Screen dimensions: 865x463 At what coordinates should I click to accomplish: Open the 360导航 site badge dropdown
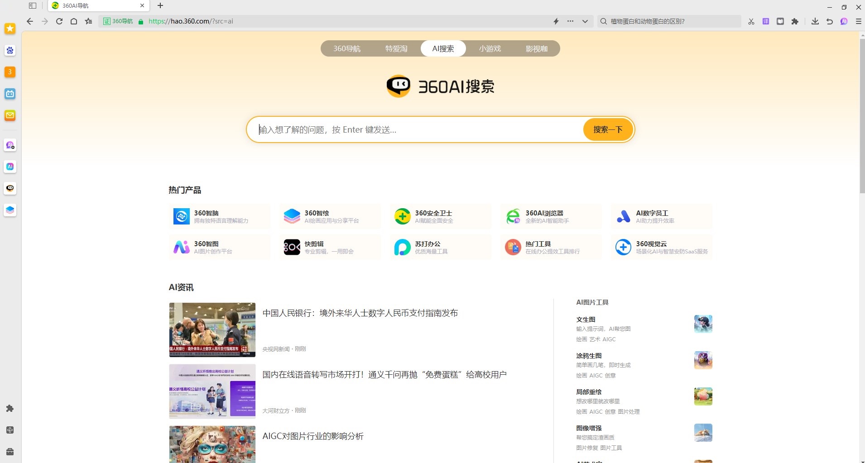pyautogui.click(x=118, y=21)
